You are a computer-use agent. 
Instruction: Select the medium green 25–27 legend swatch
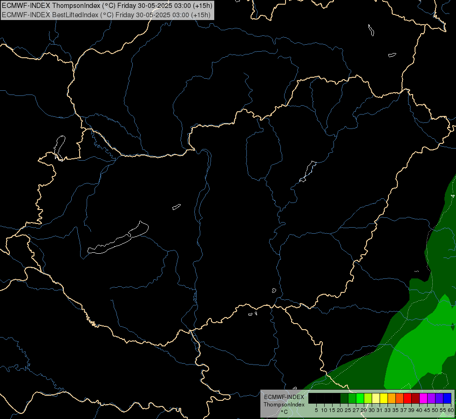point(352,398)
